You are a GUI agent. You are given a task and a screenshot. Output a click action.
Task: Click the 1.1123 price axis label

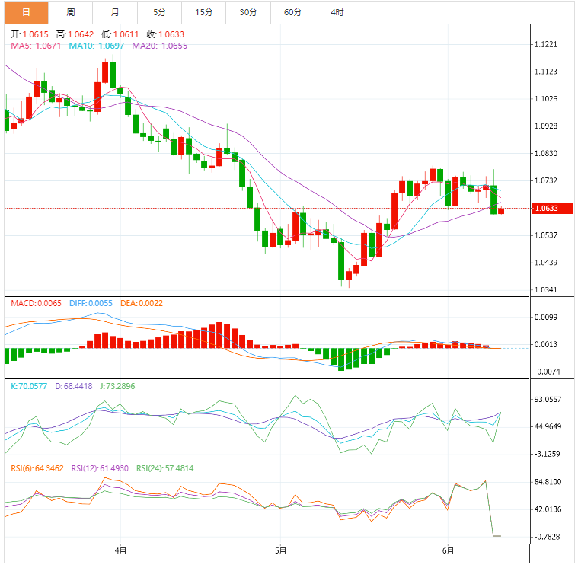(546, 72)
